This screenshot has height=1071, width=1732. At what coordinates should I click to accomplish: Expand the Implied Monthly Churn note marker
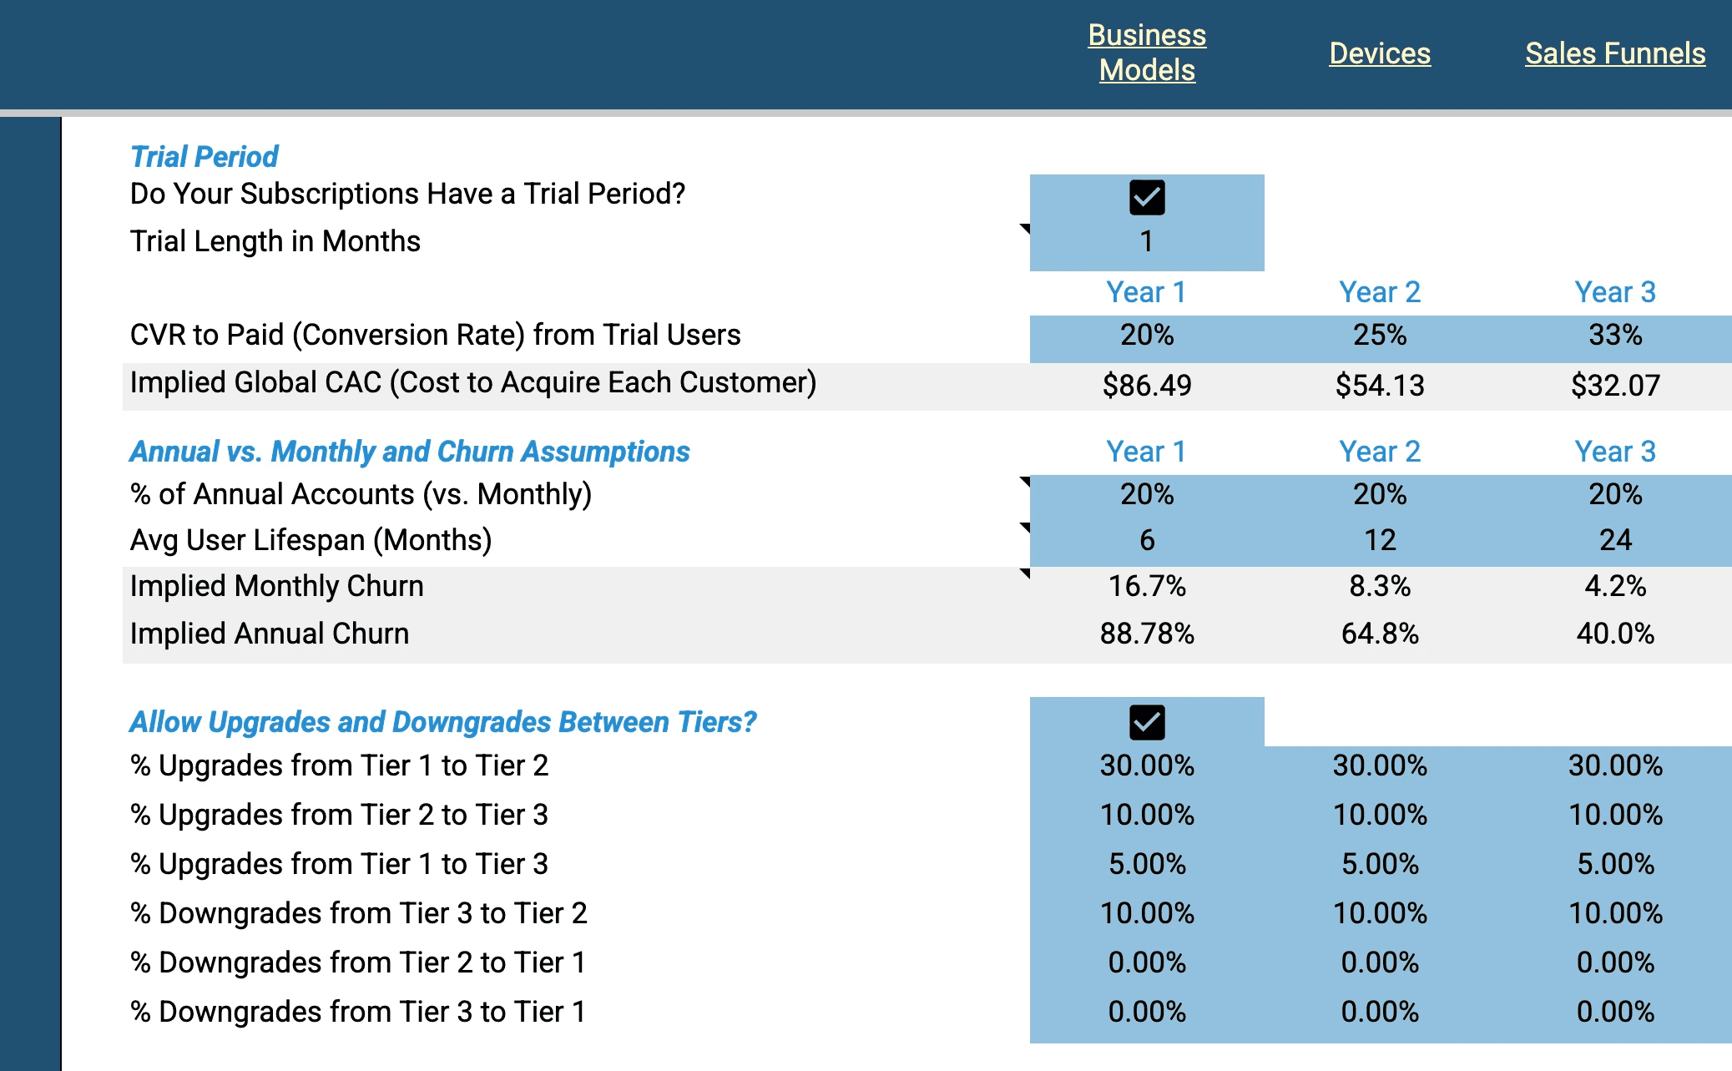pos(1024,575)
